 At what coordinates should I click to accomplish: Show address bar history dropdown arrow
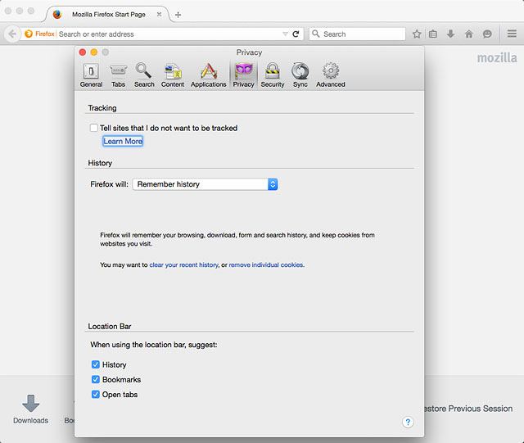click(285, 34)
